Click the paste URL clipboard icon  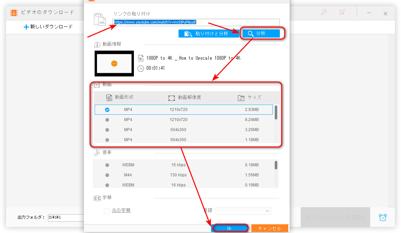[100, 19]
